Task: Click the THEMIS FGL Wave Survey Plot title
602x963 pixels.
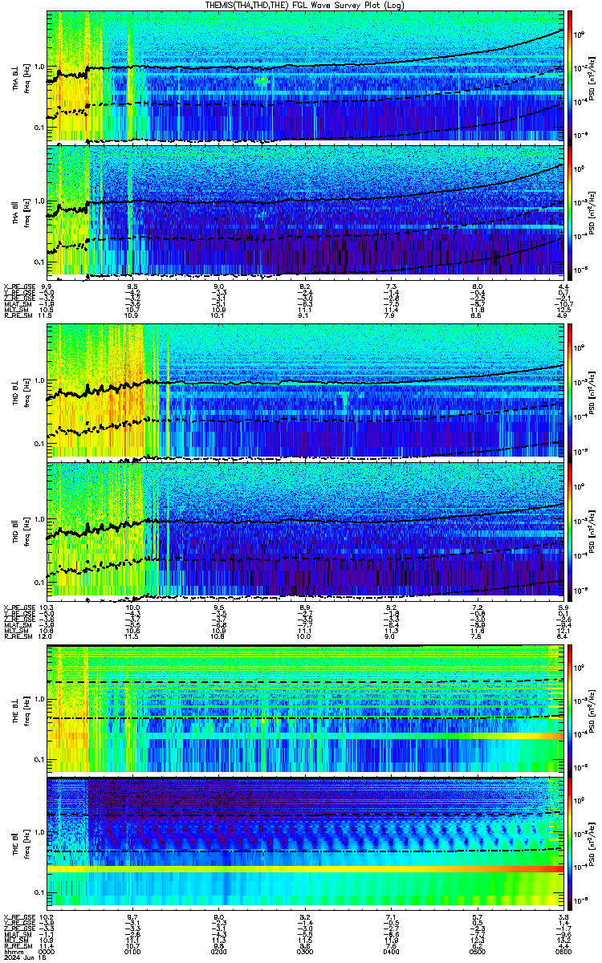Action: coord(305,5)
